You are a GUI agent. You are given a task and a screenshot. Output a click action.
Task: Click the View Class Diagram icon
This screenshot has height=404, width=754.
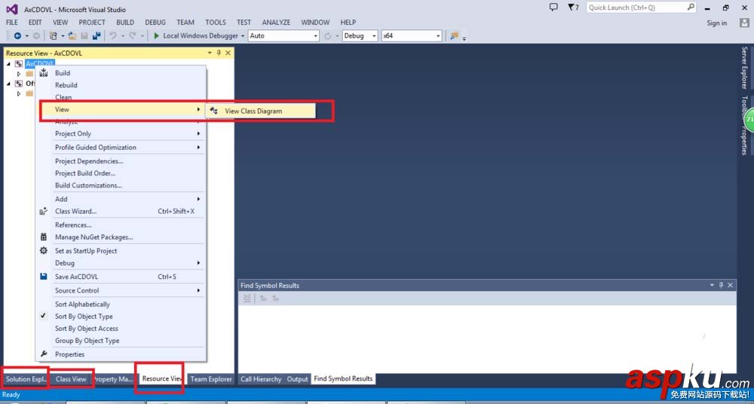[214, 111]
